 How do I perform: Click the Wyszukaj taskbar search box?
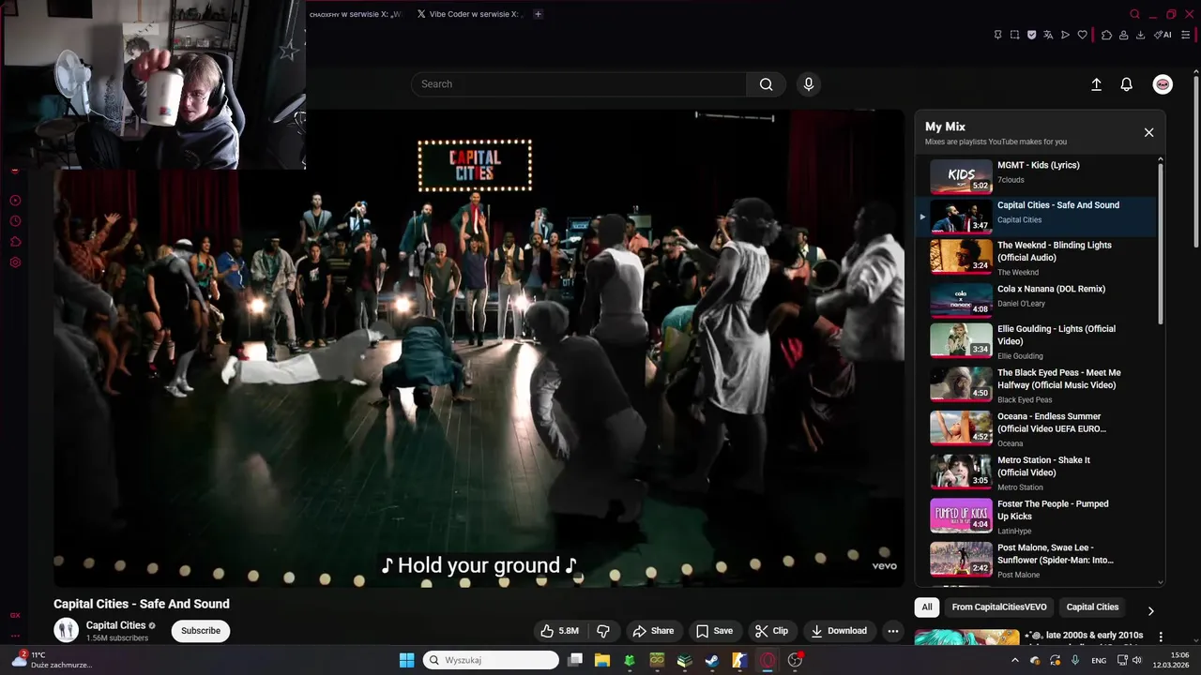(491, 660)
